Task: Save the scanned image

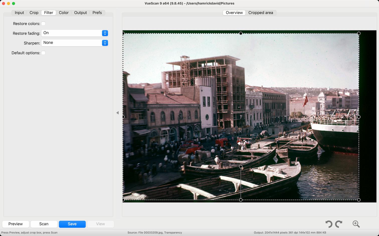Action: point(72,224)
